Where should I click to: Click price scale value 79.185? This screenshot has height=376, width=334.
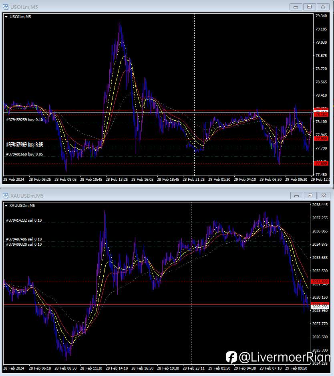pyautogui.click(x=321, y=29)
